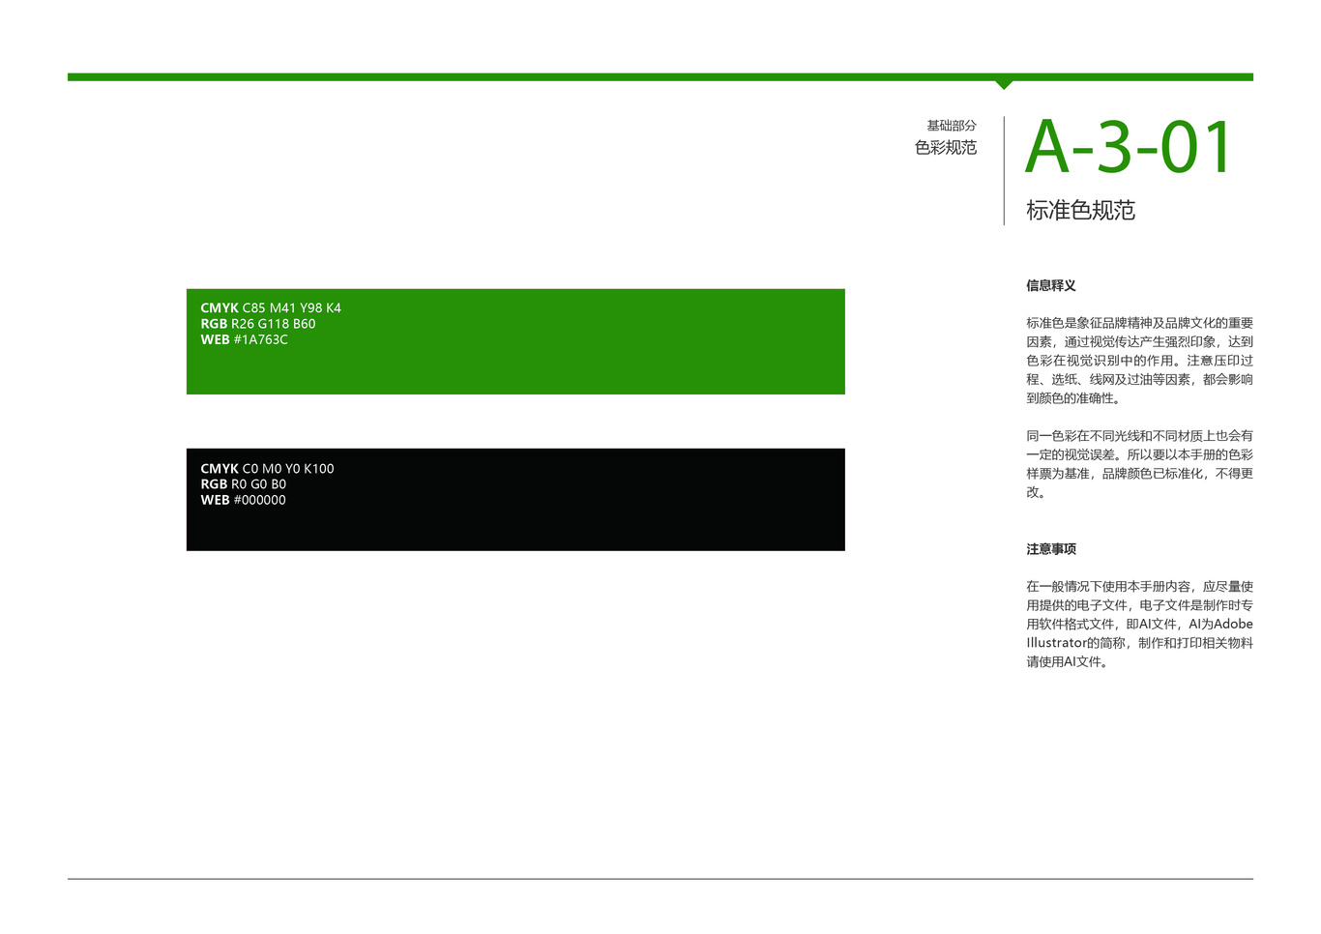Select the CMYK C0 M0 Y0 K100 text
1321x934 pixels.
267,469
